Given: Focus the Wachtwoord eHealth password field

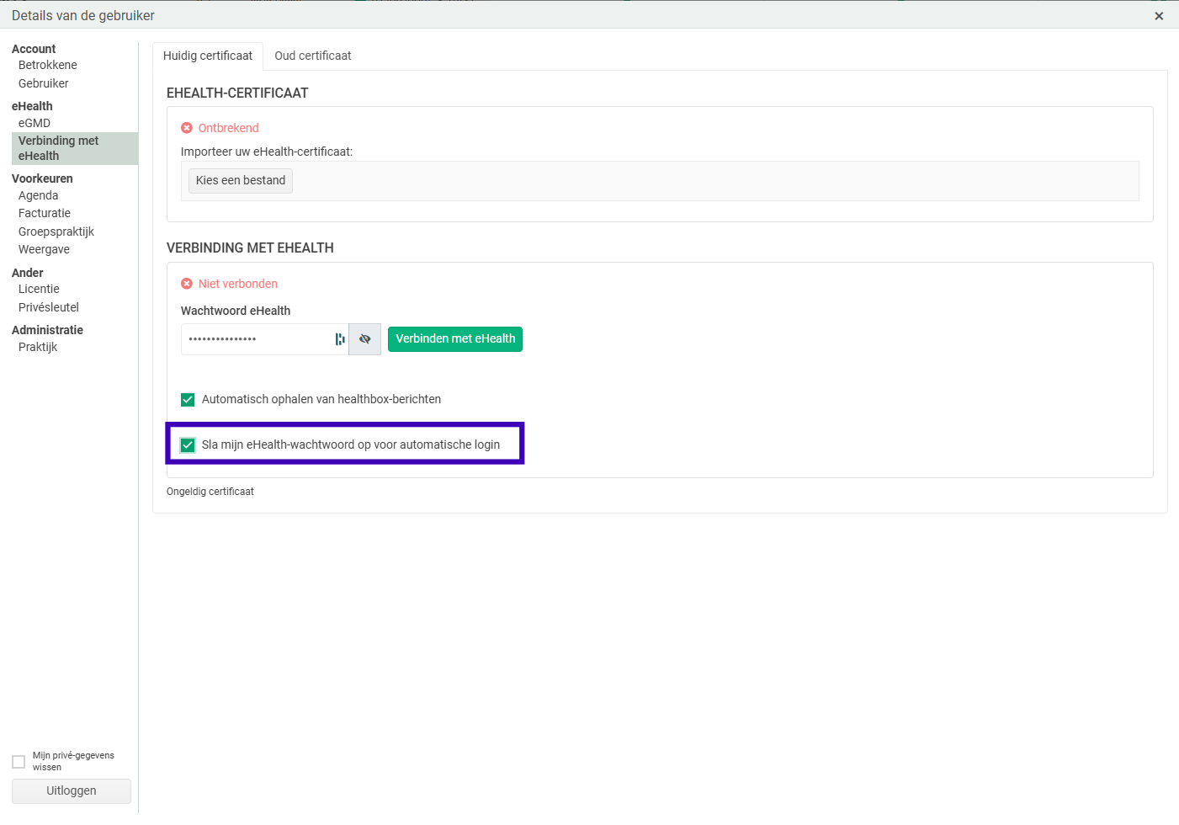Looking at the screenshot, I should 257,339.
